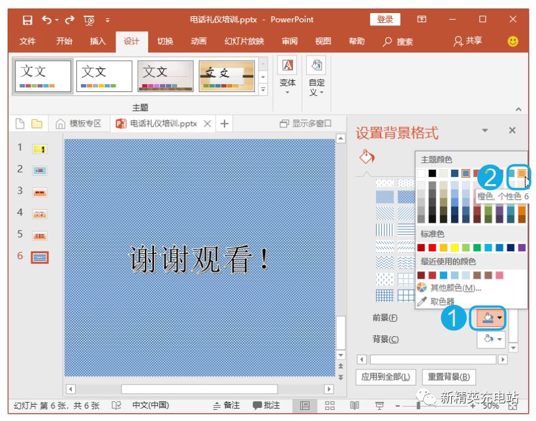This screenshot has width=536, height=421.
Task: Close the 电话礼仪培训.pptx document tab
Action: pyautogui.click(x=207, y=124)
